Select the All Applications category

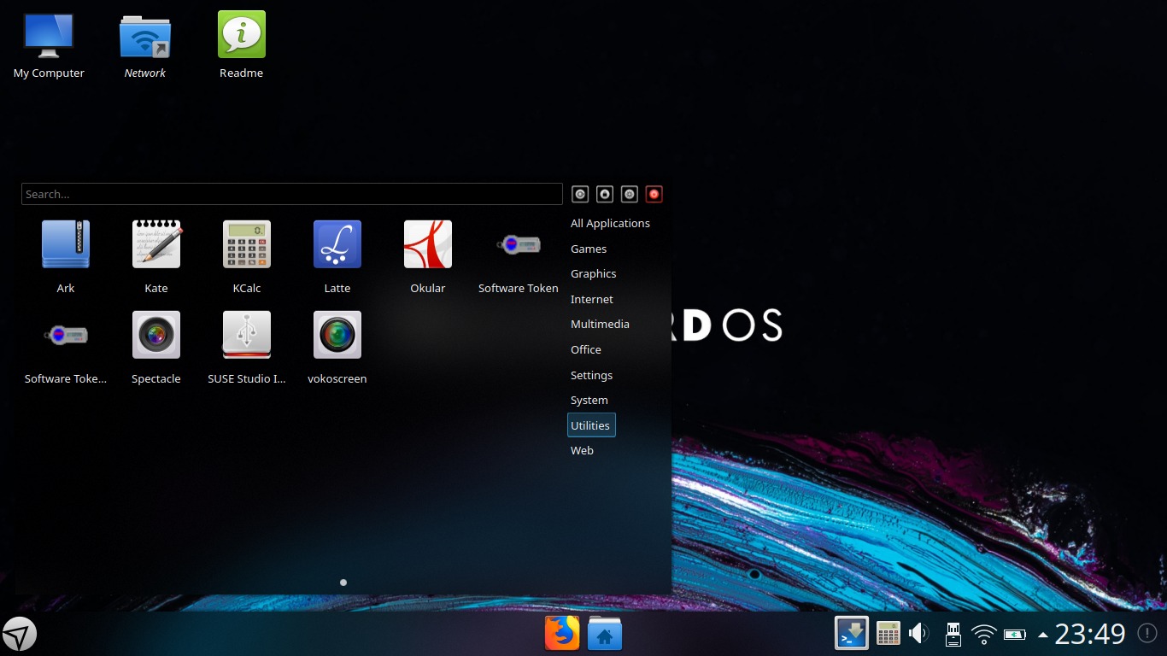coord(610,223)
